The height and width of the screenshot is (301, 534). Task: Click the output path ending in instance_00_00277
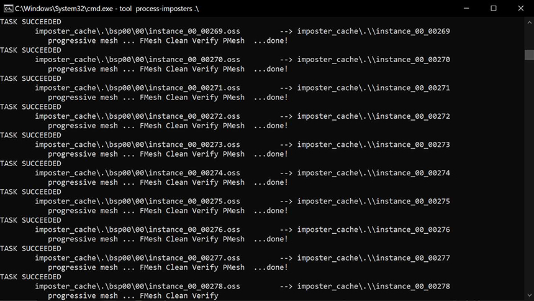tap(374, 258)
